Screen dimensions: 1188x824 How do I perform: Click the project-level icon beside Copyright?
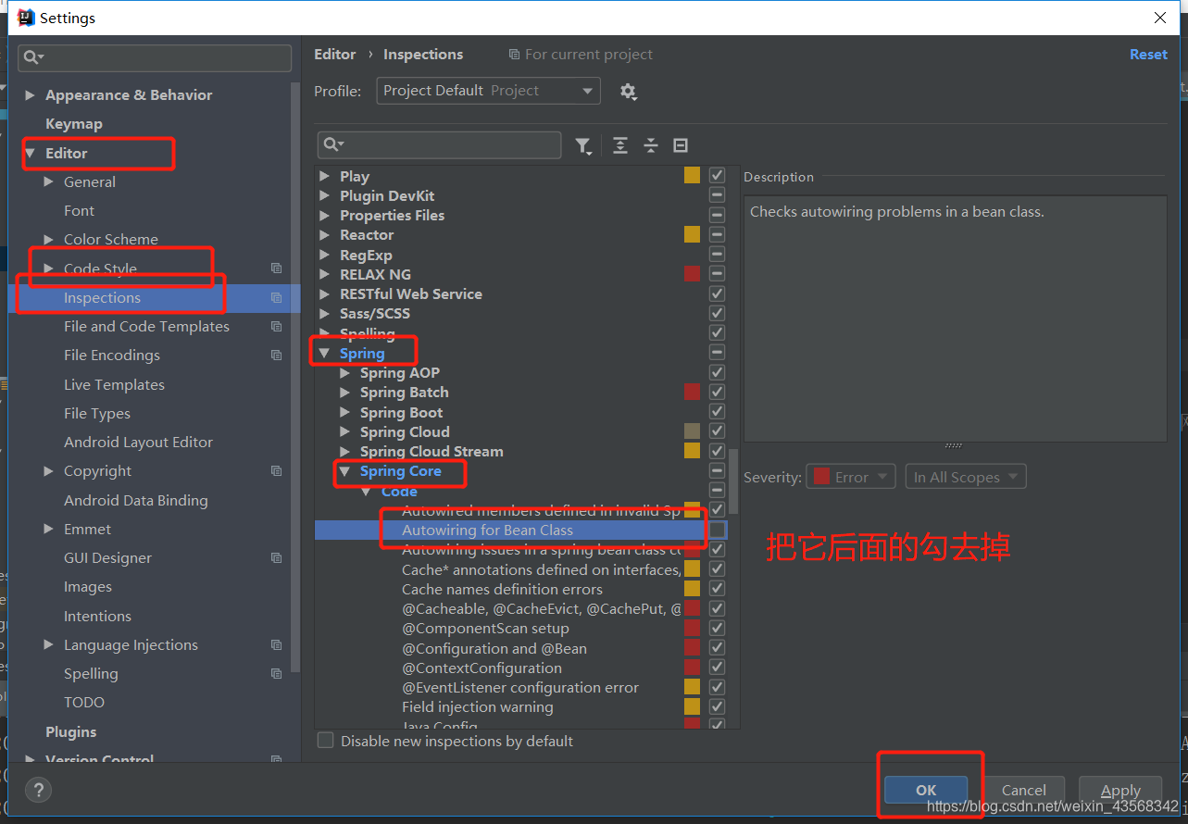[x=276, y=471]
